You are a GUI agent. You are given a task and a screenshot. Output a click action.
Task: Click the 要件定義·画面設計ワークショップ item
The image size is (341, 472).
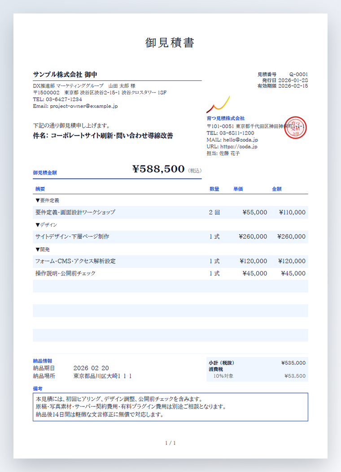pyautogui.click(x=75, y=212)
